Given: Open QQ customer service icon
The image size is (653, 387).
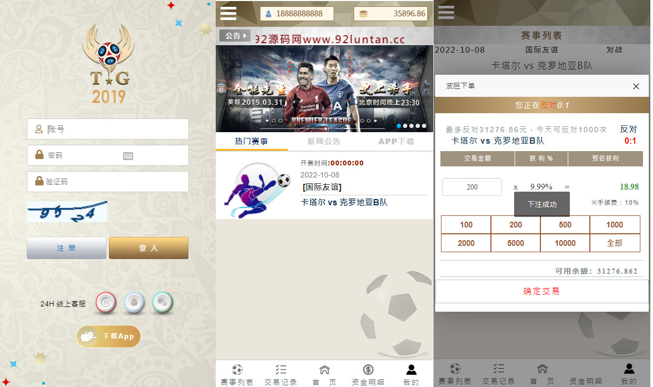Looking at the screenshot, I should tap(134, 303).
